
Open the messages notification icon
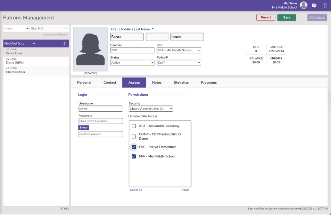click(x=314, y=5)
